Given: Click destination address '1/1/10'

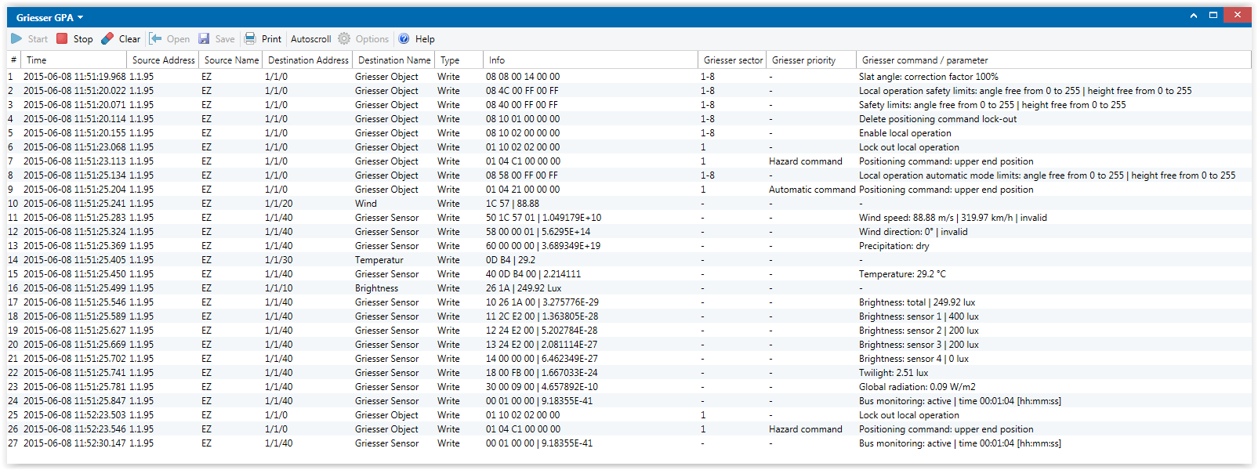Looking at the screenshot, I should (278, 288).
